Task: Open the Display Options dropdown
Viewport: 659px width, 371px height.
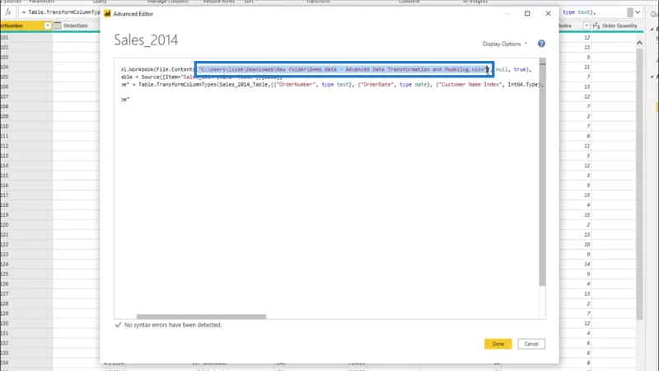Action: [504, 44]
